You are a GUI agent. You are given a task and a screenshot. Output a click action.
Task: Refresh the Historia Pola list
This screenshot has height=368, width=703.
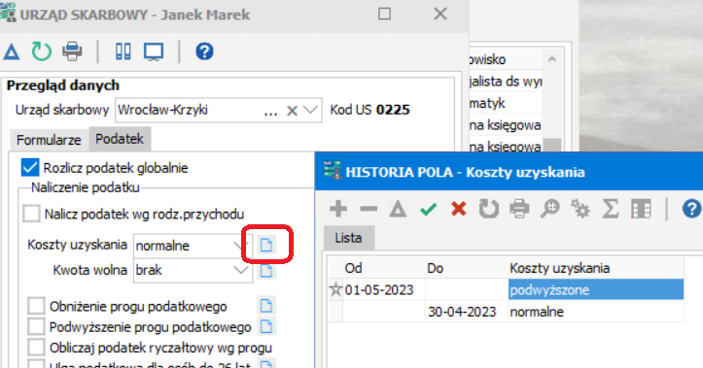[x=489, y=209]
